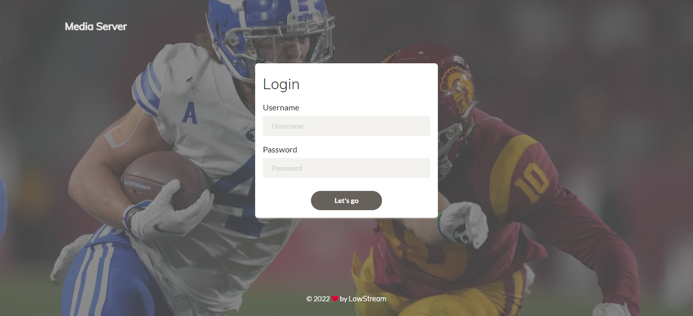Open the Media Server home link
Screen dimensions: 693x316
(x=96, y=26)
